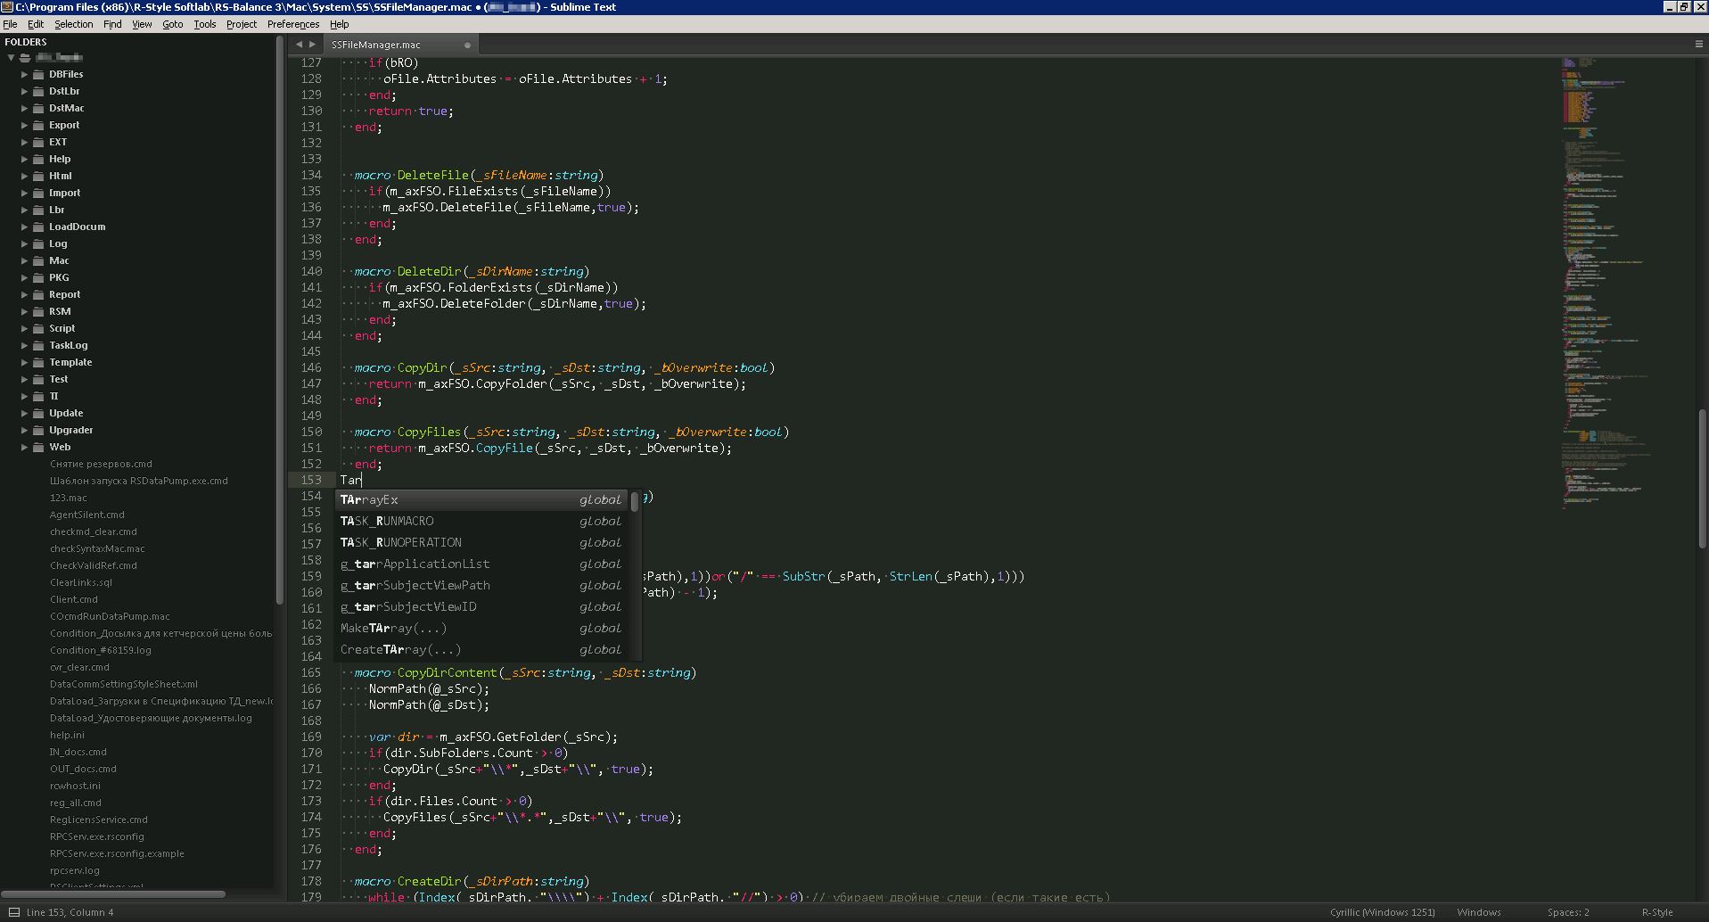
Task: Click the tab navigation right arrow
Action: [313, 44]
